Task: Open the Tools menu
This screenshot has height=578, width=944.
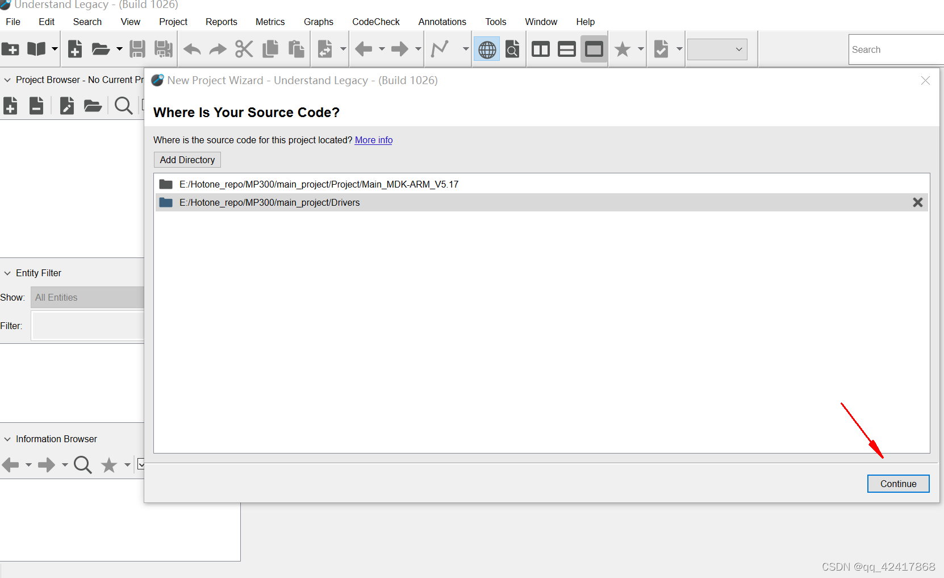Action: [496, 22]
